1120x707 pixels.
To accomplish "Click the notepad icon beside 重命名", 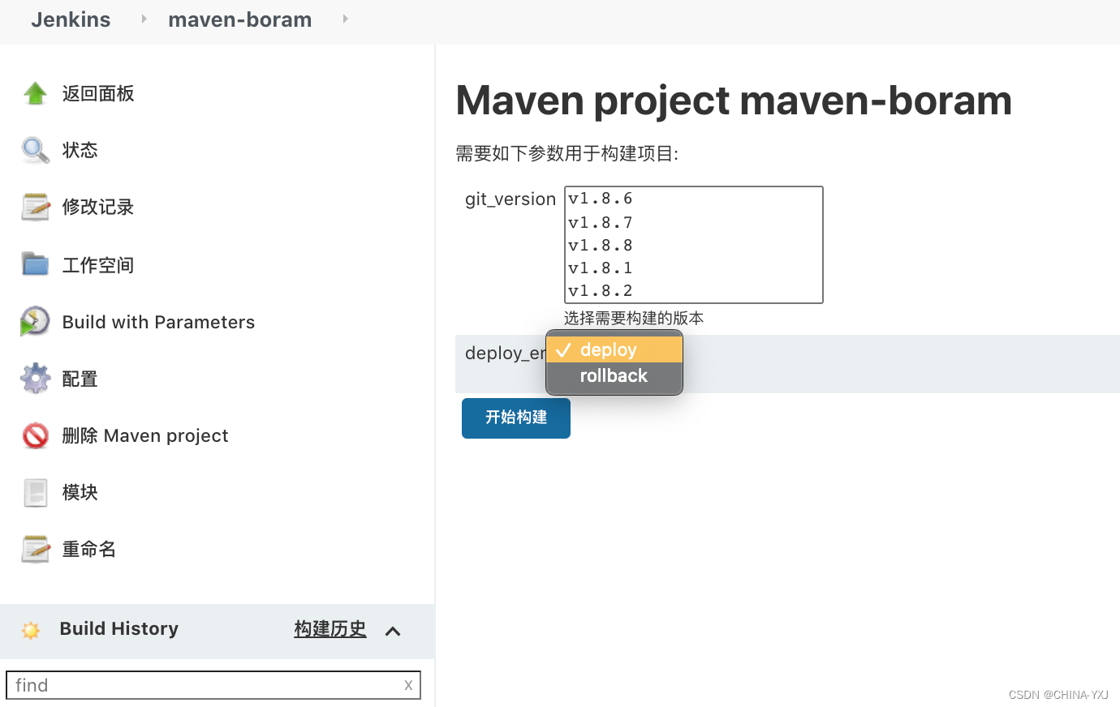I will [35, 549].
